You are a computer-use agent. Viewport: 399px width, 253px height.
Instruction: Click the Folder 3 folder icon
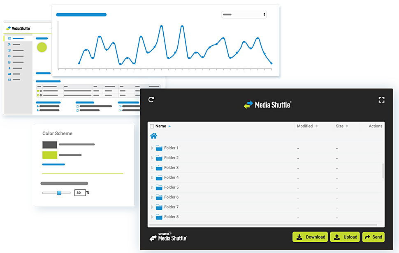tap(159, 167)
